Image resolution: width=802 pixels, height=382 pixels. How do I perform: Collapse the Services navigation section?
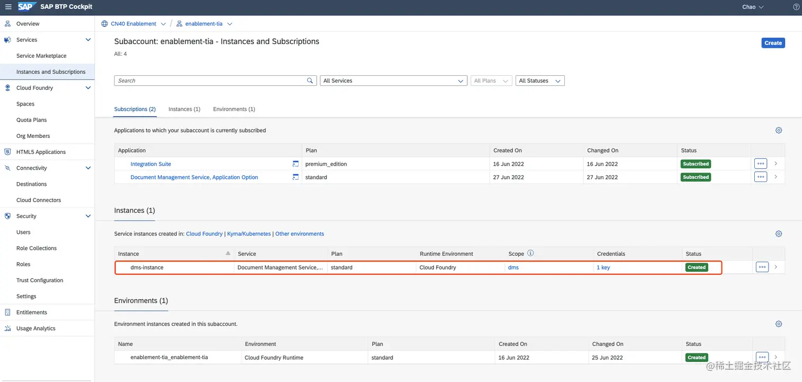click(x=88, y=40)
